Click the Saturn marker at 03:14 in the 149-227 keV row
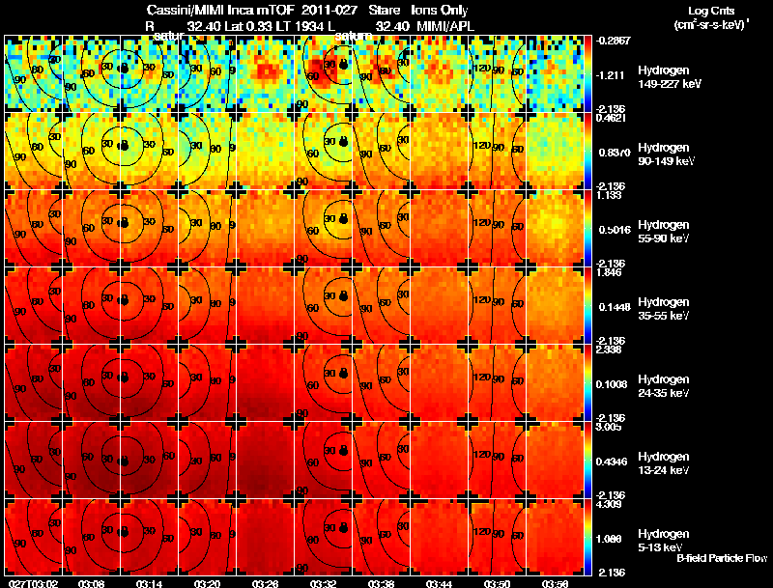Screen dimensions: 773x588 click(124, 69)
